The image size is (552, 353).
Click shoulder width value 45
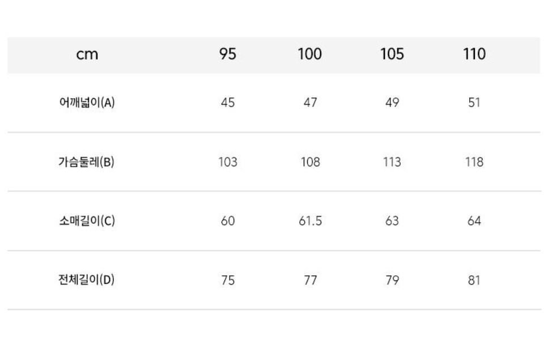[x=228, y=103]
